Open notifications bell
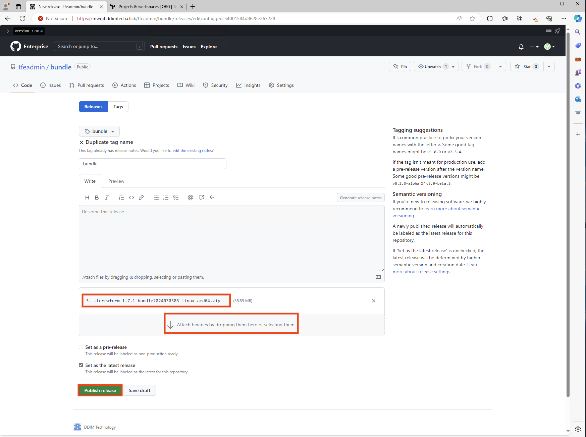Viewport: 586px width, 437px height. [521, 47]
